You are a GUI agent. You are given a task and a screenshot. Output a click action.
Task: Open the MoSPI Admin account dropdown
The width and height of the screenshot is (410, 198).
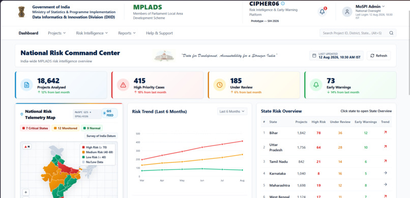pyautogui.click(x=370, y=6)
